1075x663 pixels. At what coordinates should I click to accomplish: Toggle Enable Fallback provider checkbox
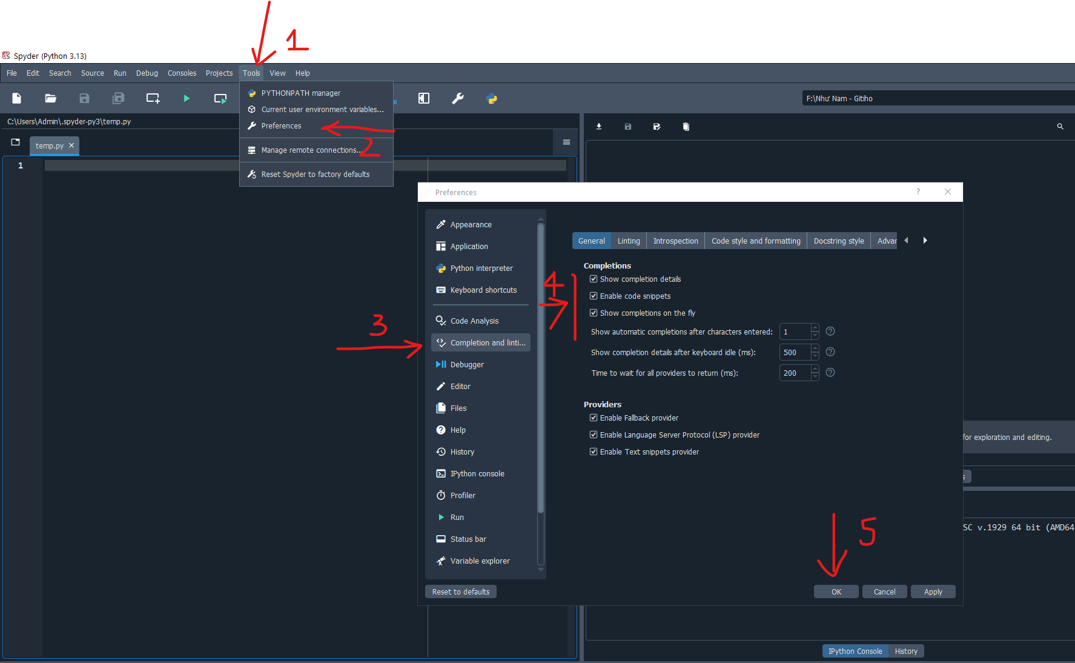[594, 418]
